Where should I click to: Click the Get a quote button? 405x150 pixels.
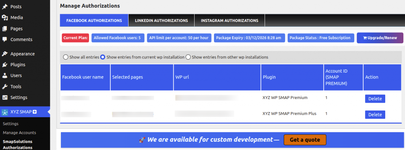[x=305, y=140]
